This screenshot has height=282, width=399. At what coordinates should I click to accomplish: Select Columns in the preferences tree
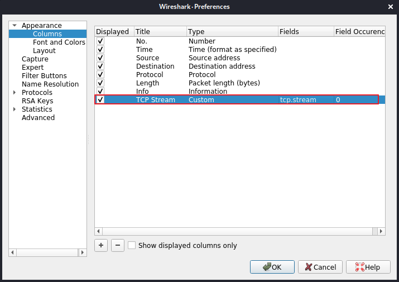pyautogui.click(x=47, y=34)
